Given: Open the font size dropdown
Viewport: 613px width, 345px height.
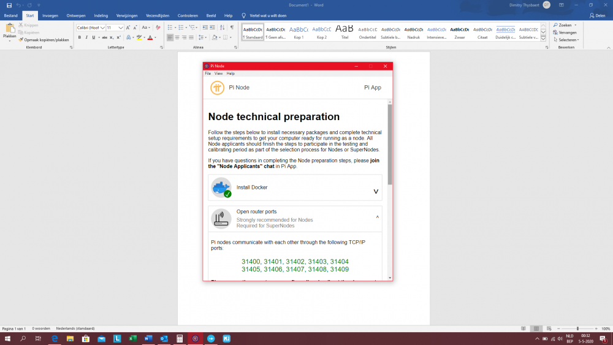Looking at the screenshot, I should coord(121,28).
